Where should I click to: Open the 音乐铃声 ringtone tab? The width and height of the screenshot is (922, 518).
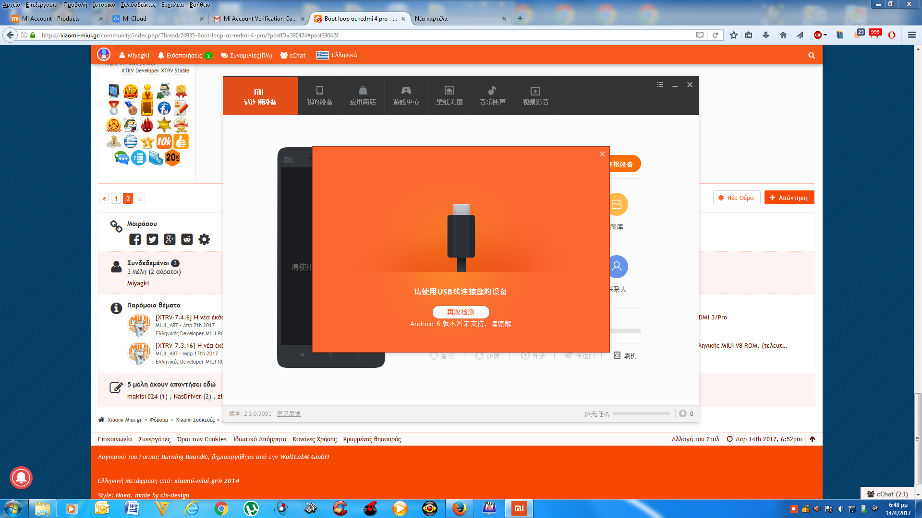[x=492, y=95]
